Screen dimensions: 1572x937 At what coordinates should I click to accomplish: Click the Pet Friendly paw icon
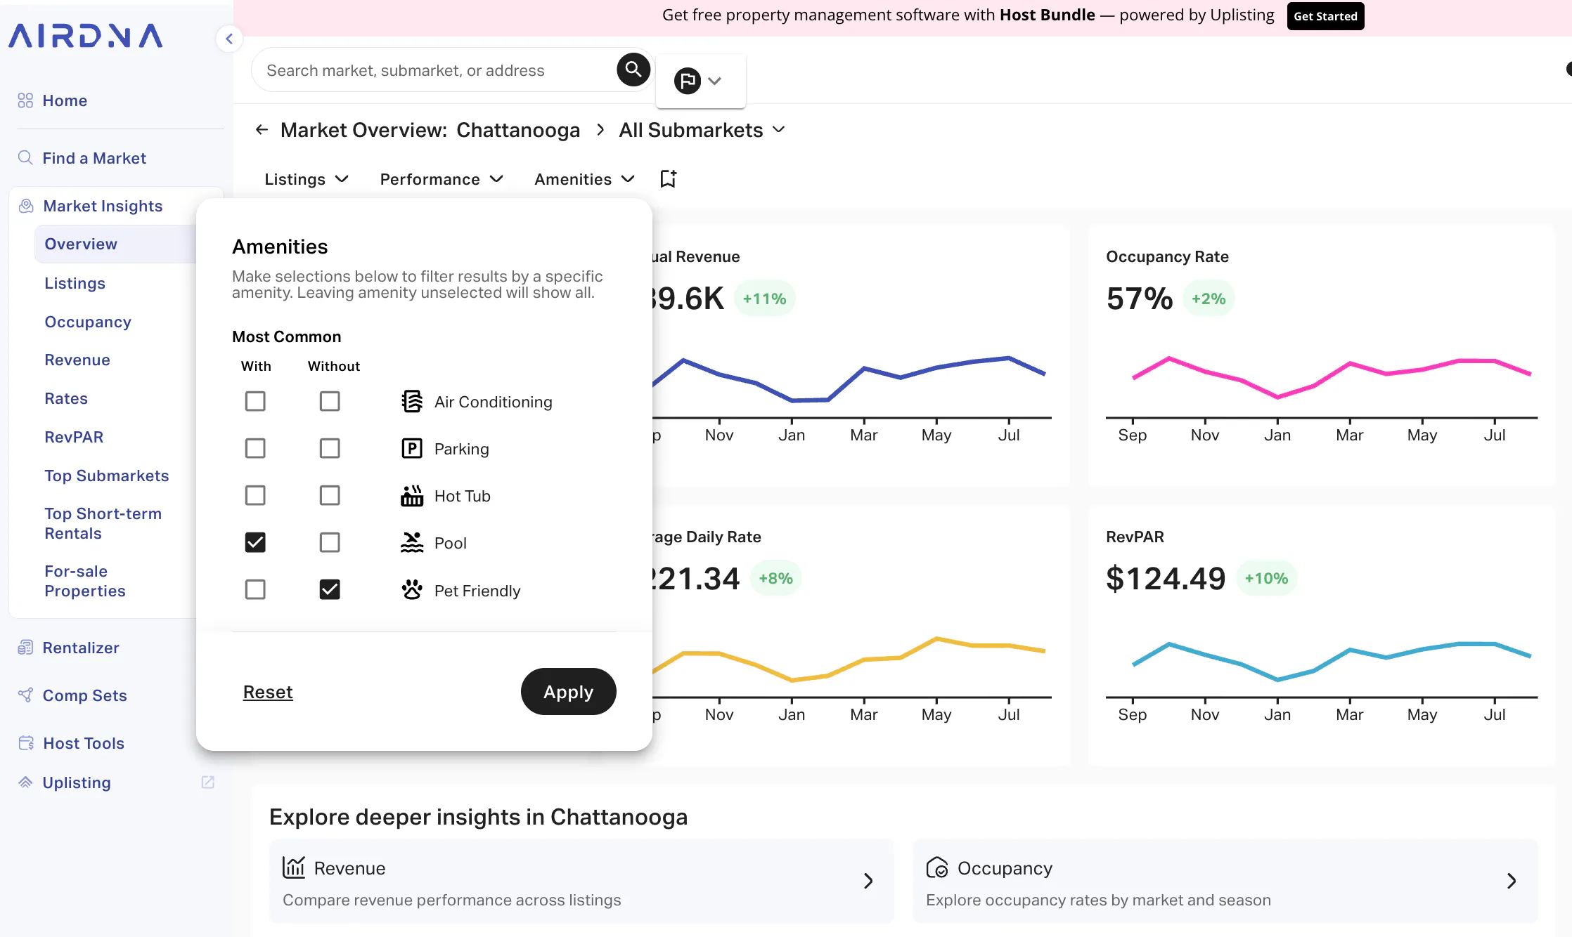click(x=412, y=589)
